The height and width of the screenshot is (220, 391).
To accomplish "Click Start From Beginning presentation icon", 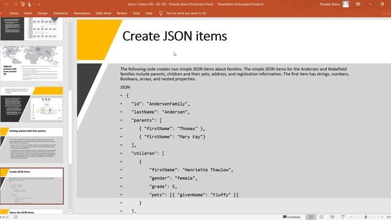I will pos(23,4).
